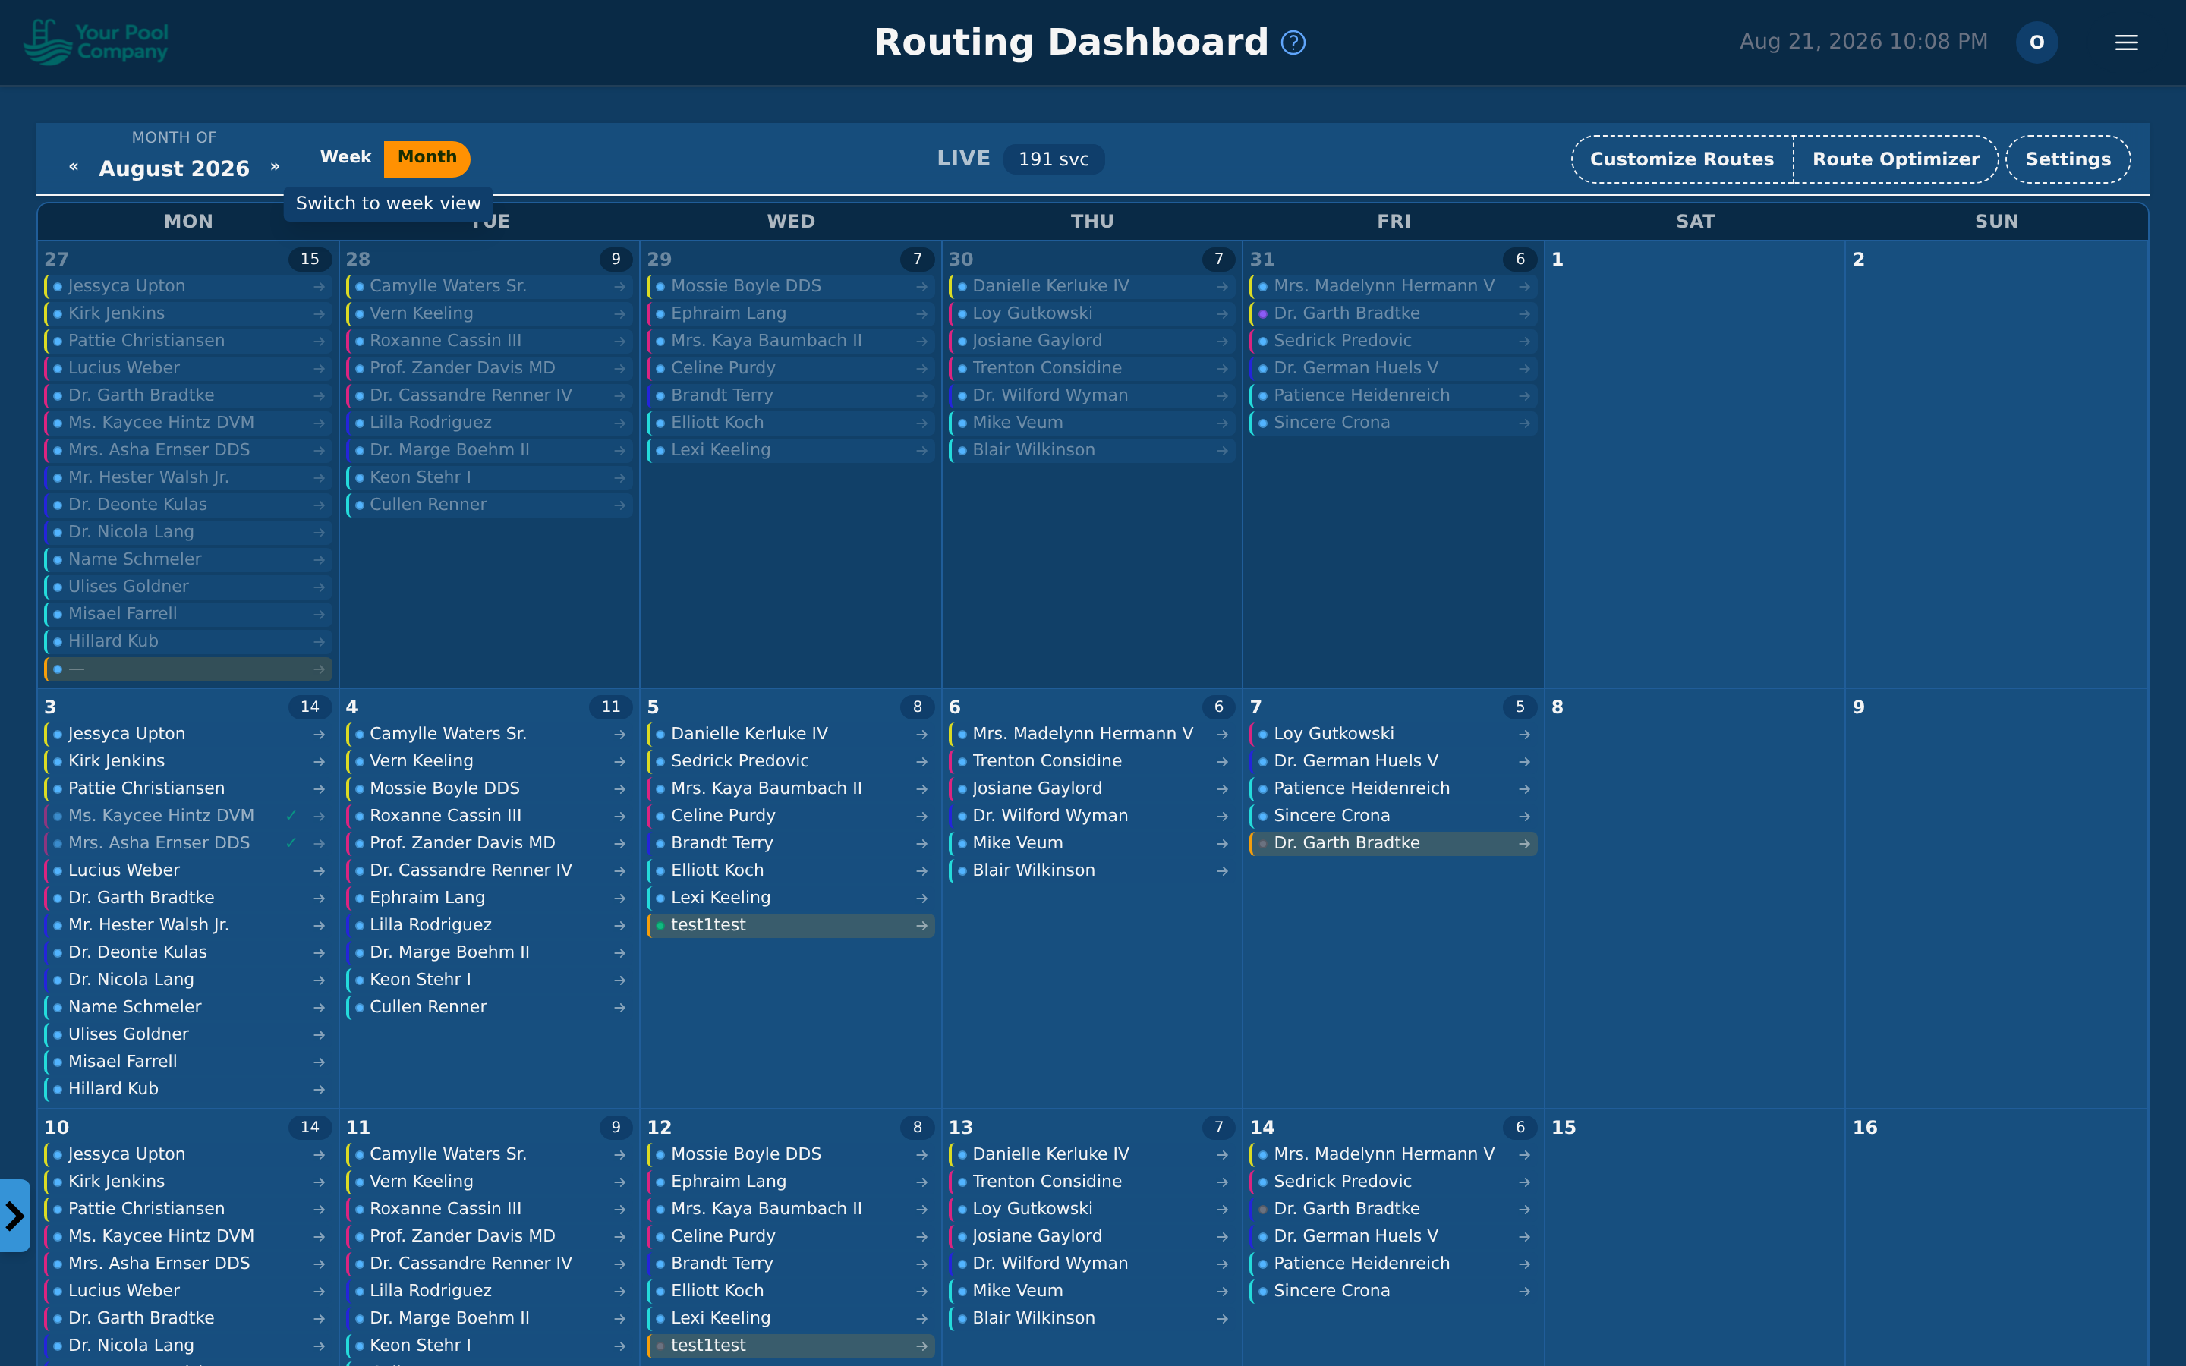Click arrow on Dr. Garth Bradtke, Aug 7
Screen dimensions: 2186x1366
point(1524,844)
